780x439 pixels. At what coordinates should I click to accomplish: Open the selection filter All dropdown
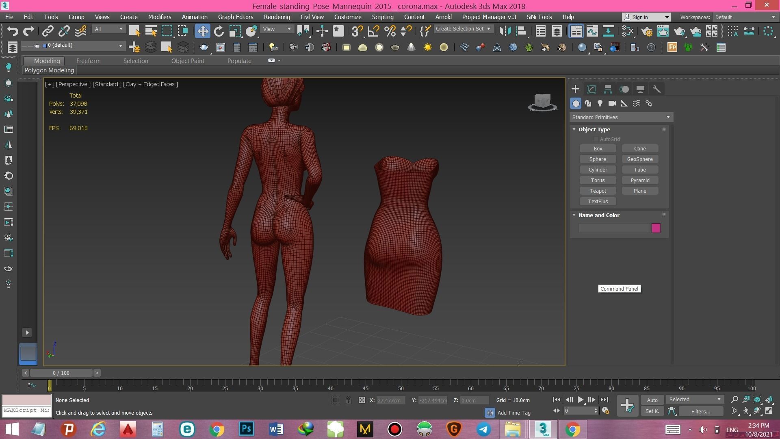pyautogui.click(x=108, y=29)
